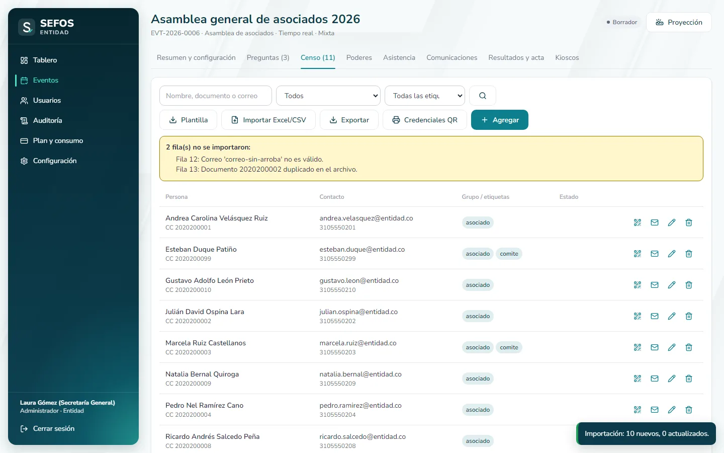This screenshot has width=724, height=453.
Task: Send email to Natalia Bernal Quiroga
Action: pos(655,379)
